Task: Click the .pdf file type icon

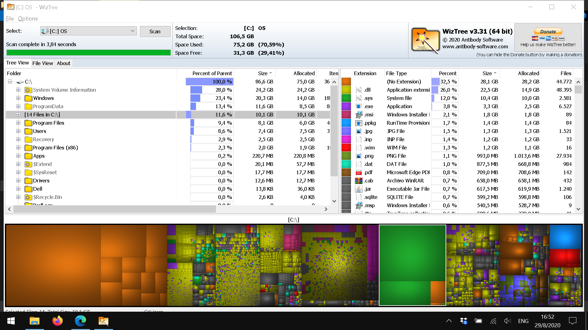Action: click(x=359, y=173)
